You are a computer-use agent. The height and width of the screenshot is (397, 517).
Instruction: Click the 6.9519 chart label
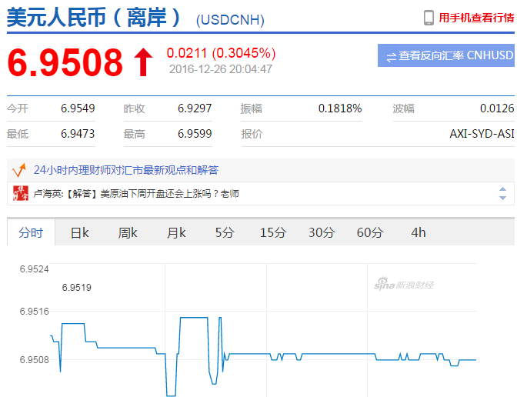tap(76, 288)
